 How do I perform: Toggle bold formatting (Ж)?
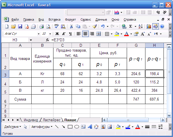click(x=57, y=34)
